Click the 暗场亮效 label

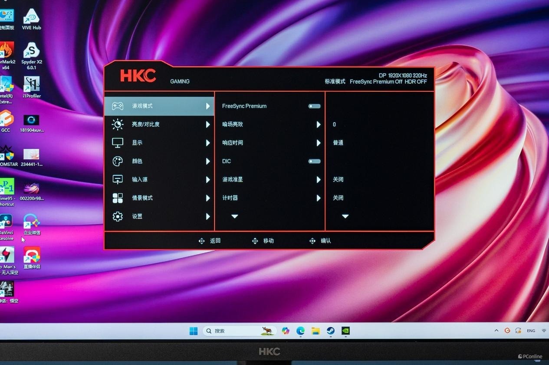pos(233,124)
